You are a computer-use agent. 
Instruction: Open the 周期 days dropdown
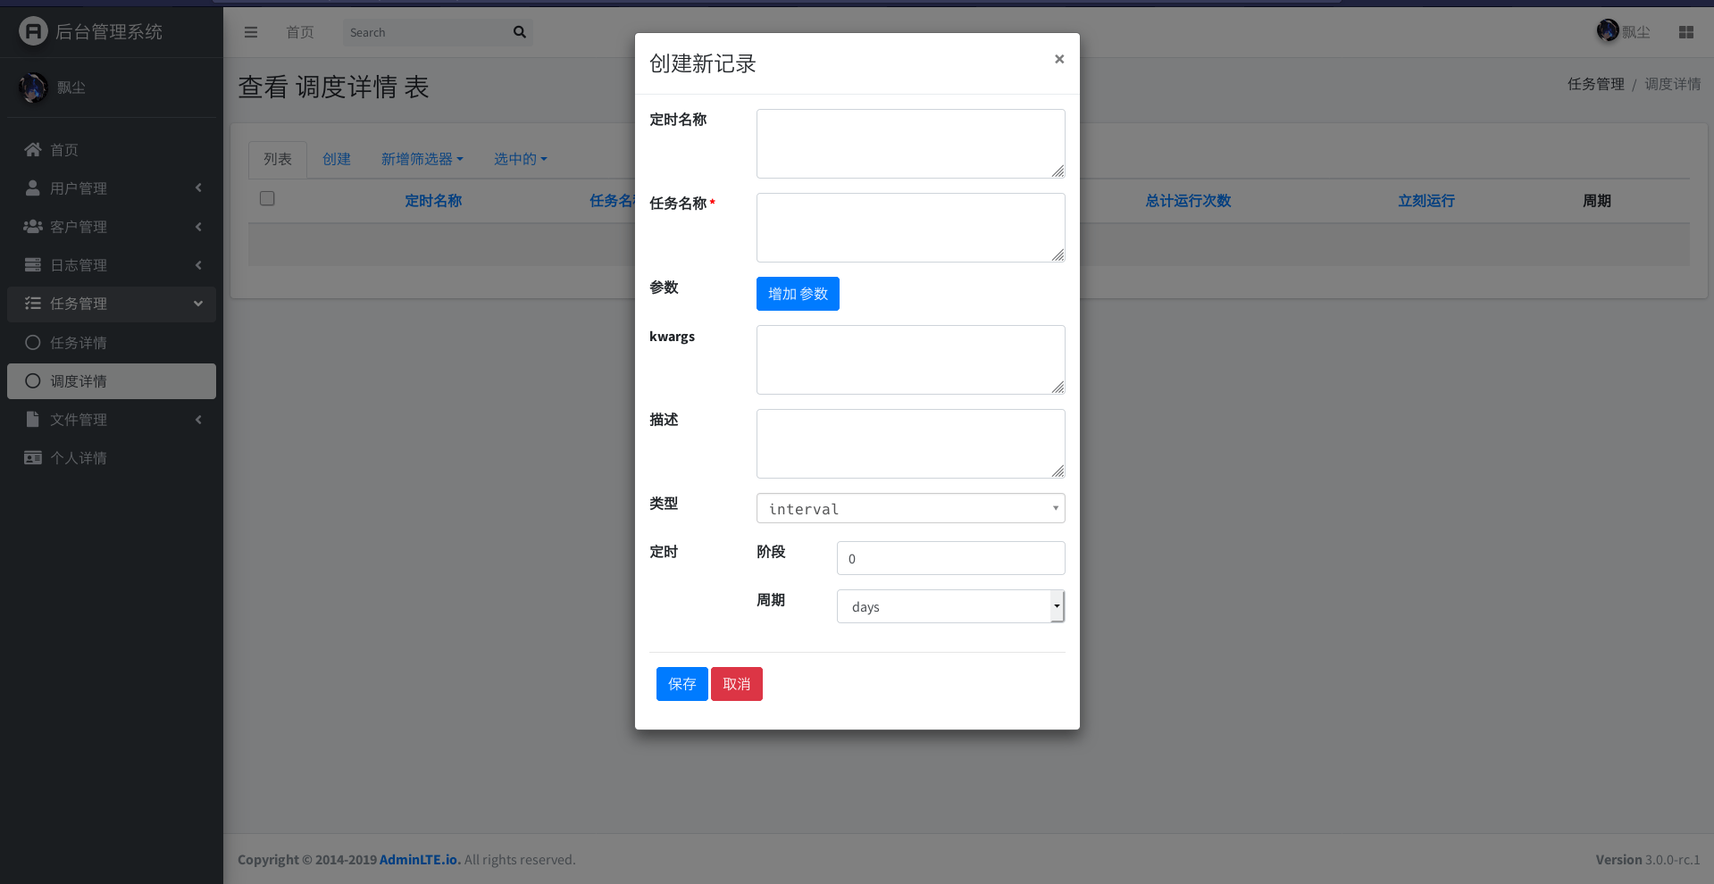pos(949,606)
